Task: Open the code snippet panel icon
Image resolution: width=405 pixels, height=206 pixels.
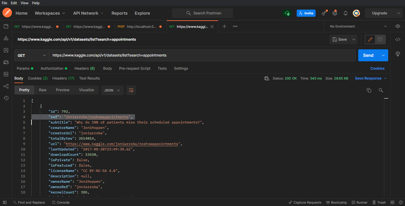Action: (x=398, y=39)
